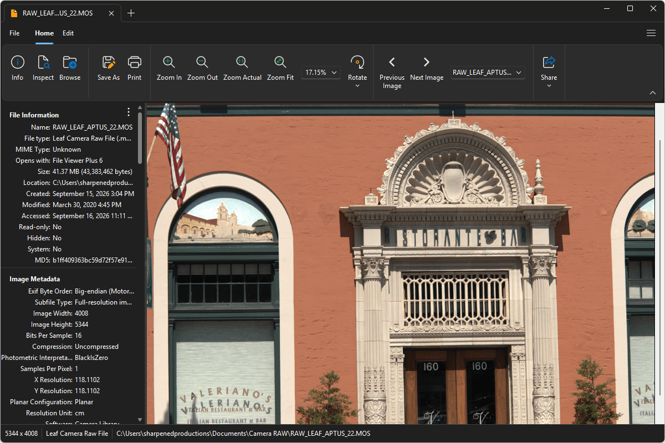
Task: Maximize the File Viewer Plus window
Action: tap(630, 8)
